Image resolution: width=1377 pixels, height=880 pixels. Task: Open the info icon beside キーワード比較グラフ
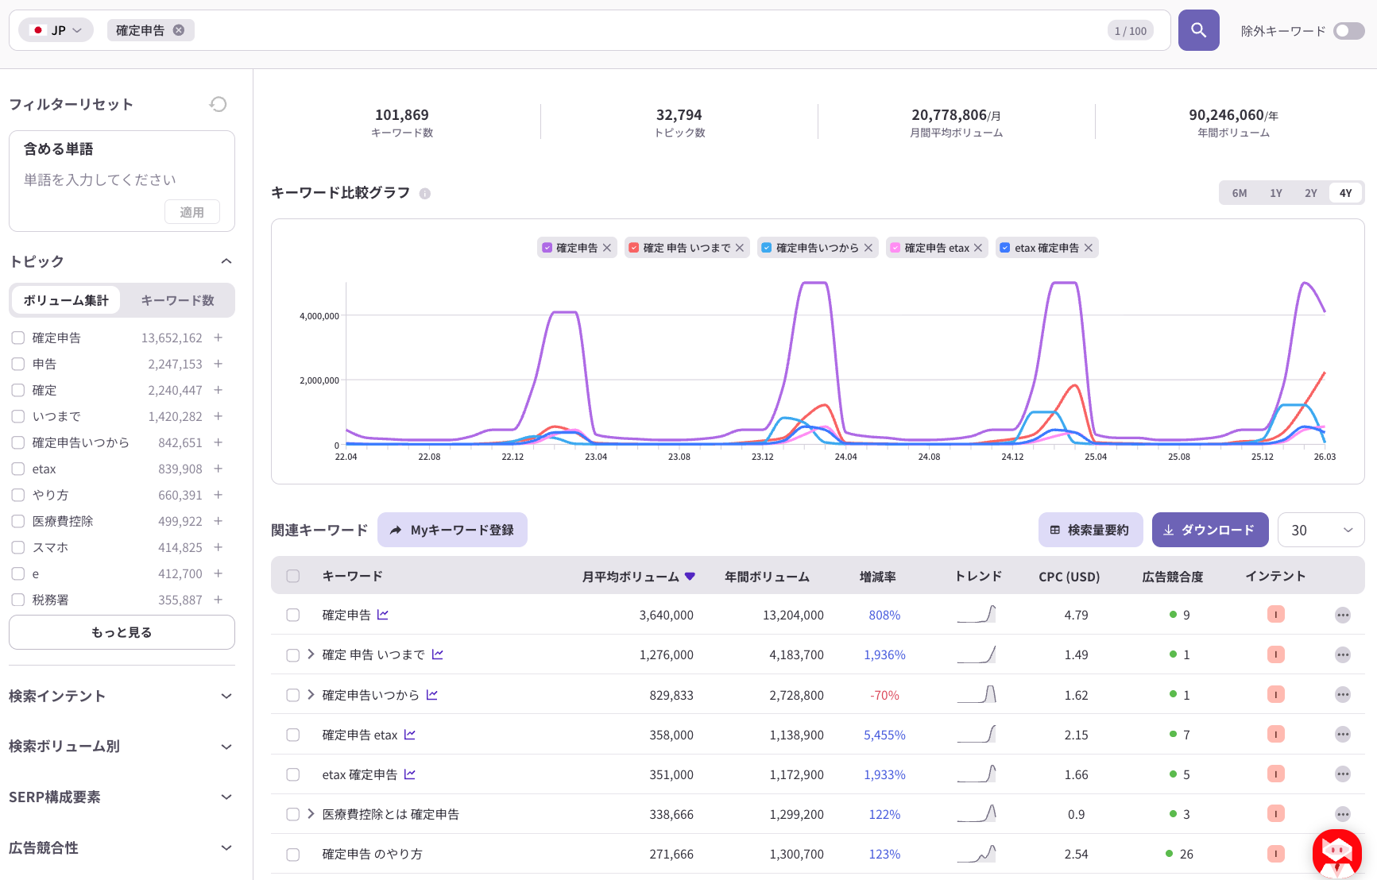[x=425, y=194]
